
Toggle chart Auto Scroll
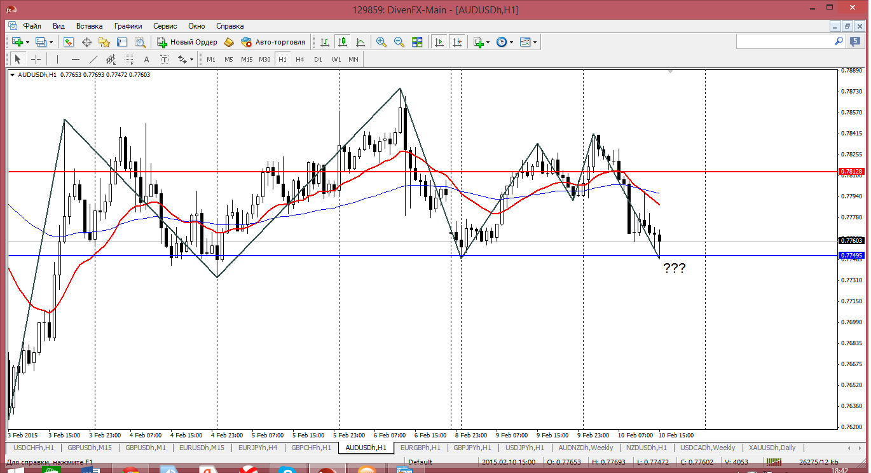pos(439,42)
